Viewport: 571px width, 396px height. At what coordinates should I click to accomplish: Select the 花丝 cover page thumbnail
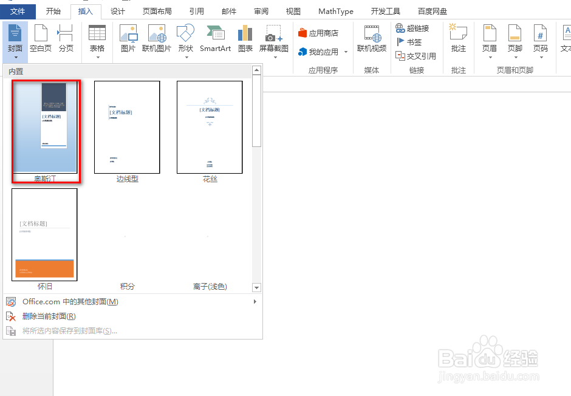coord(210,127)
